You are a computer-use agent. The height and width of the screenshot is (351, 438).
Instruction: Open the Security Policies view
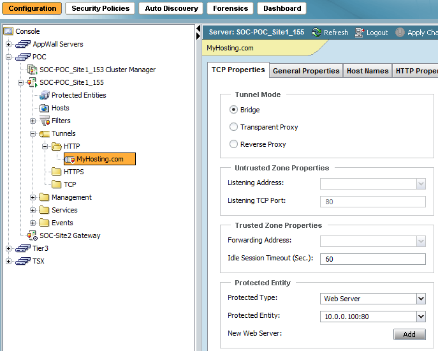pos(100,8)
